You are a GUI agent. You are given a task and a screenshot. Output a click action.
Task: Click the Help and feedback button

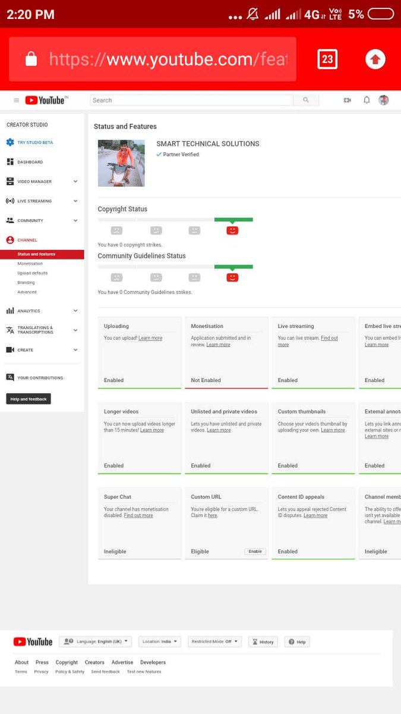point(29,399)
